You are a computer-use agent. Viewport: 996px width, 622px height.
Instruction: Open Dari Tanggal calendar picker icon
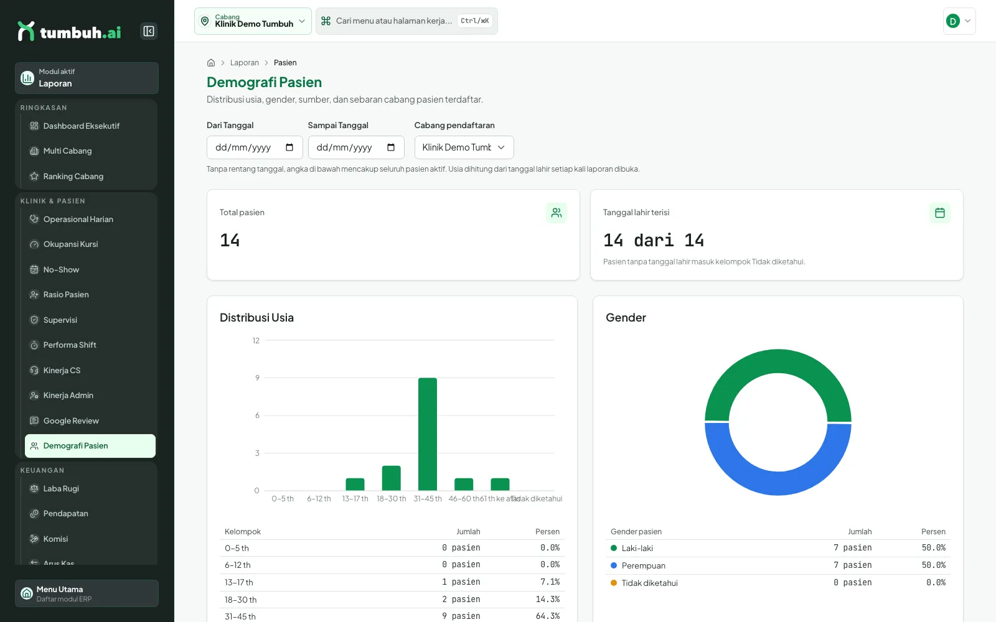(289, 147)
